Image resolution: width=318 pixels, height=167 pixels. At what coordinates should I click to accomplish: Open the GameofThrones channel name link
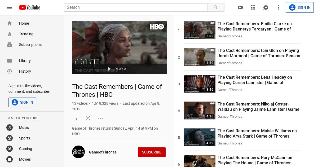coord(103,152)
